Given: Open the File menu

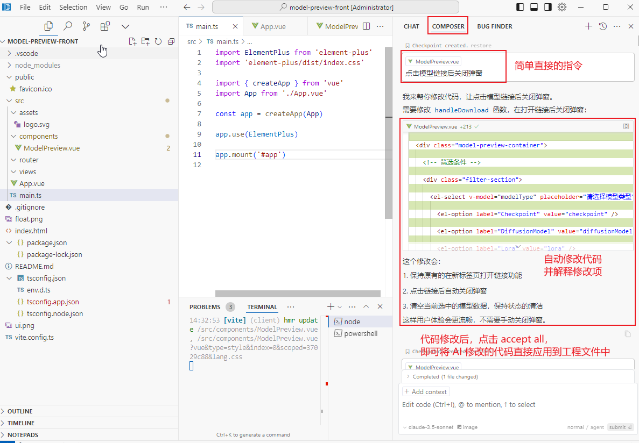Looking at the screenshot, I should tap(25, 7).
